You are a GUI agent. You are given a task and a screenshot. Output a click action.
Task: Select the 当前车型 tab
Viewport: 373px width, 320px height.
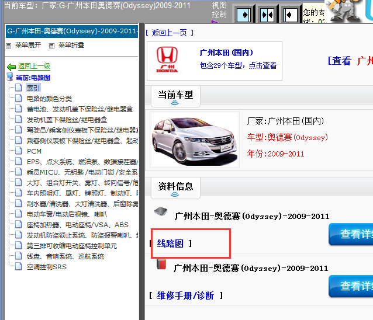[x=175, y=96]
